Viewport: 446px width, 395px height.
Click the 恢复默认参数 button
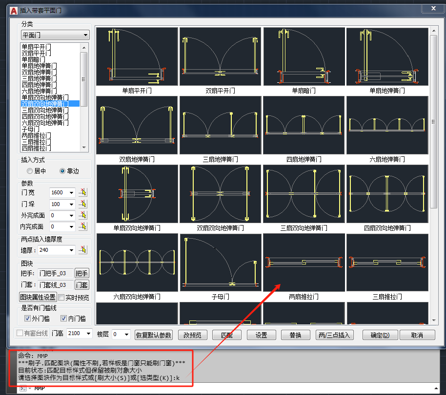154,335
